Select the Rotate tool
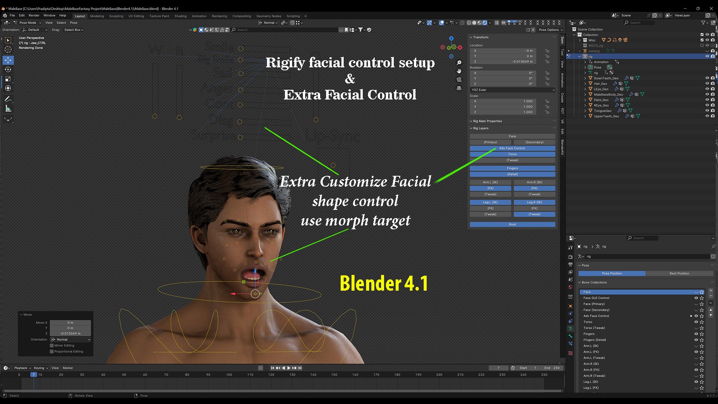Viewport: 718px width, 404px height. click(x=8, y=70)
